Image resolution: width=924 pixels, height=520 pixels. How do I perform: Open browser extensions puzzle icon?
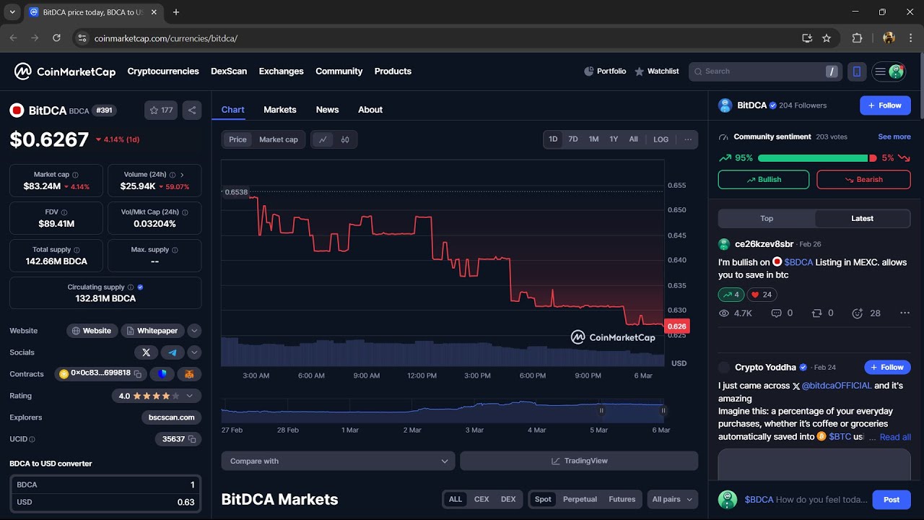point(858,38)
